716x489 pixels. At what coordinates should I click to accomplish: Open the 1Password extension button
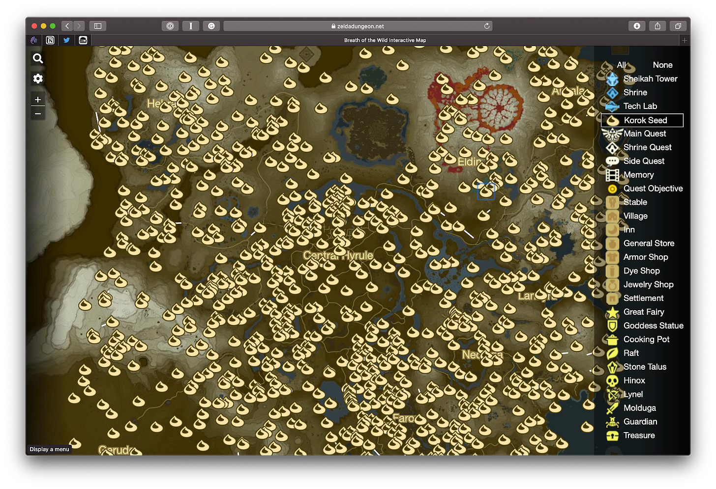pyautogui.click(x=170, y=26)
